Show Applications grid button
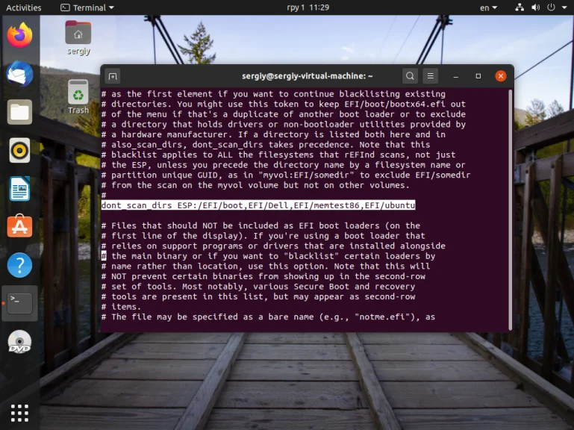The height and width of the screenshot is (430, 574). (x=19, y=413)
